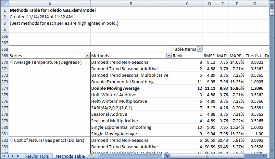The height and width of the screenshot is (159, 275).
Task: Click the 'Created 11/14/2014 at 11:32 AM' cell
Action: click(x=41, y=17)
